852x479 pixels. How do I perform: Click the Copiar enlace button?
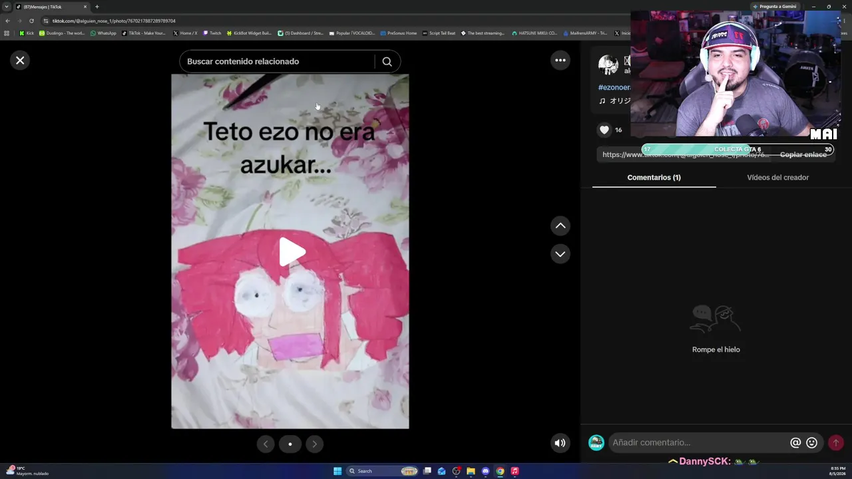803,154
